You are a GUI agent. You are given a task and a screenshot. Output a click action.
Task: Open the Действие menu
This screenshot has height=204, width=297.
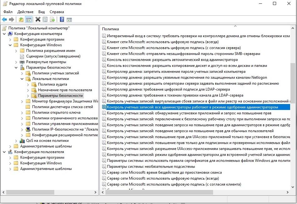[25, 12]
